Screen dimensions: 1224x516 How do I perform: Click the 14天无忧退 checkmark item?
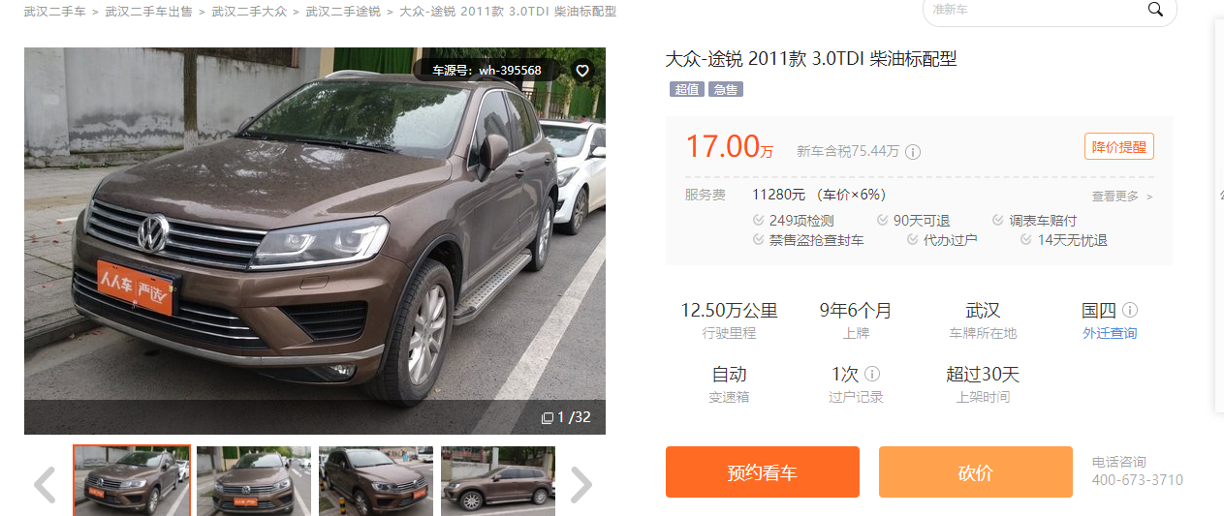(1063, 240)
